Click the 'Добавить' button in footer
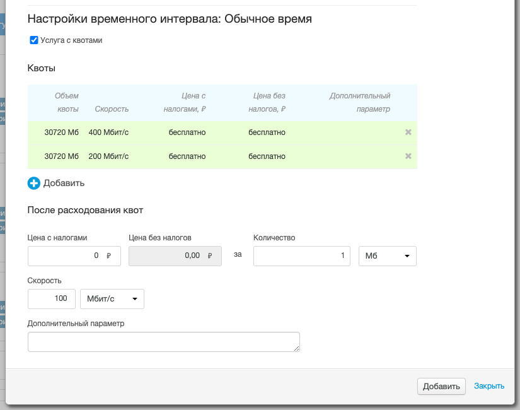Screen dimensions: 520x410 [441, 387]
